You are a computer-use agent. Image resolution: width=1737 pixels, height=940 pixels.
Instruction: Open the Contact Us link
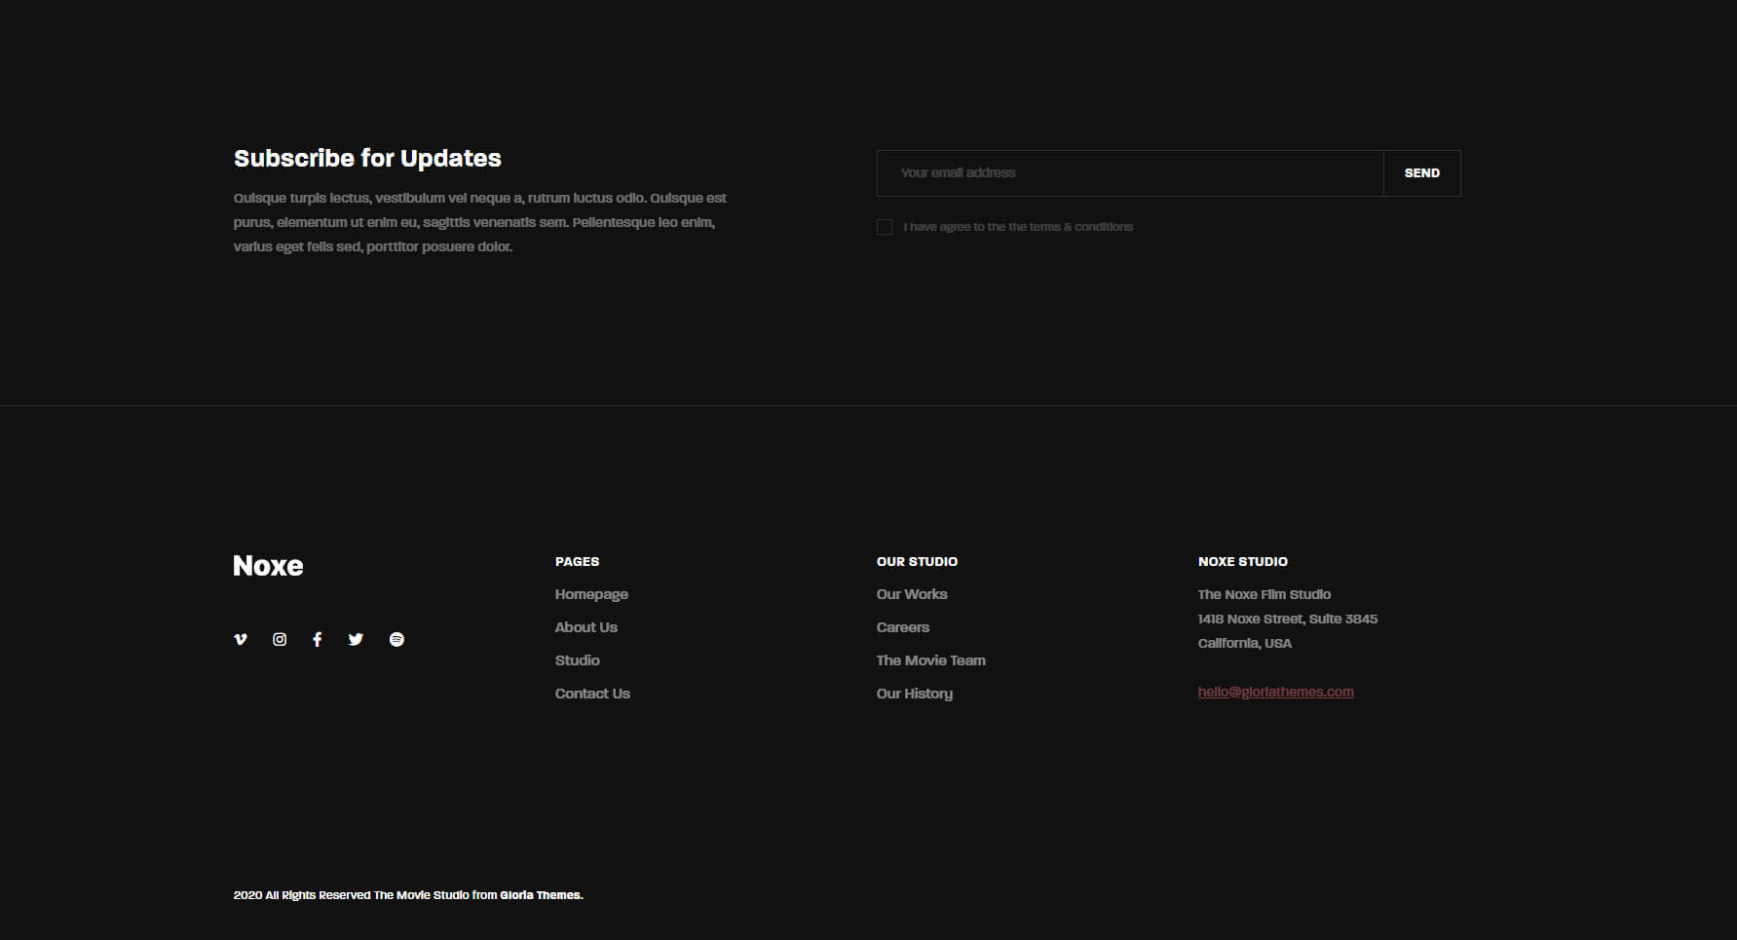[592, 694]
